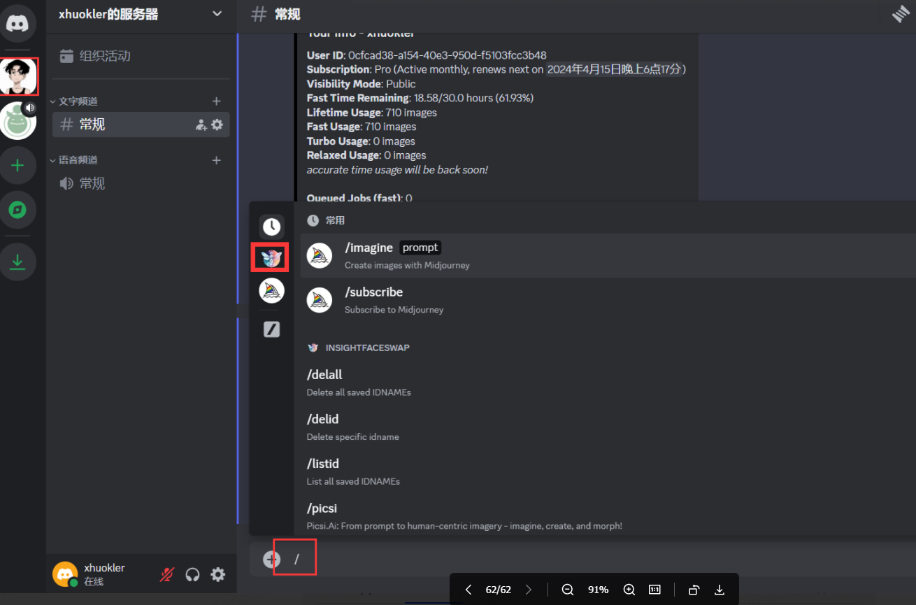The width and height of the screenshot is (916, 605).
Task: Select the InsightFaceSwap bot icon in command picker
Action: 271,258
